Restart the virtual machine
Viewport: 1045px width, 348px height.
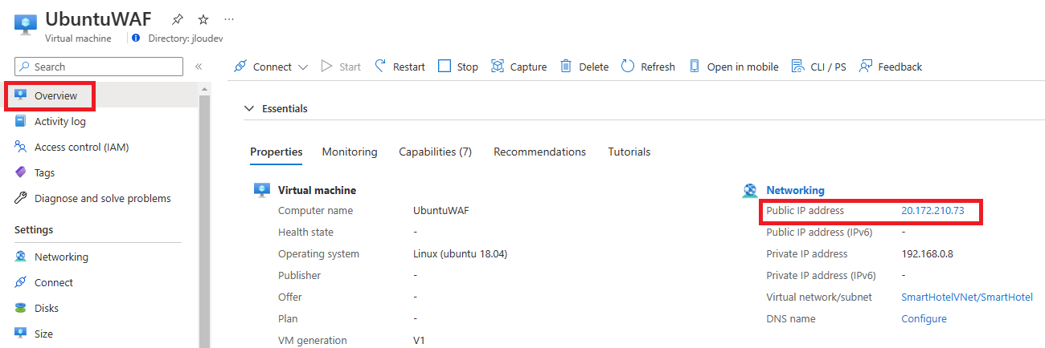(x=400, y=67)
